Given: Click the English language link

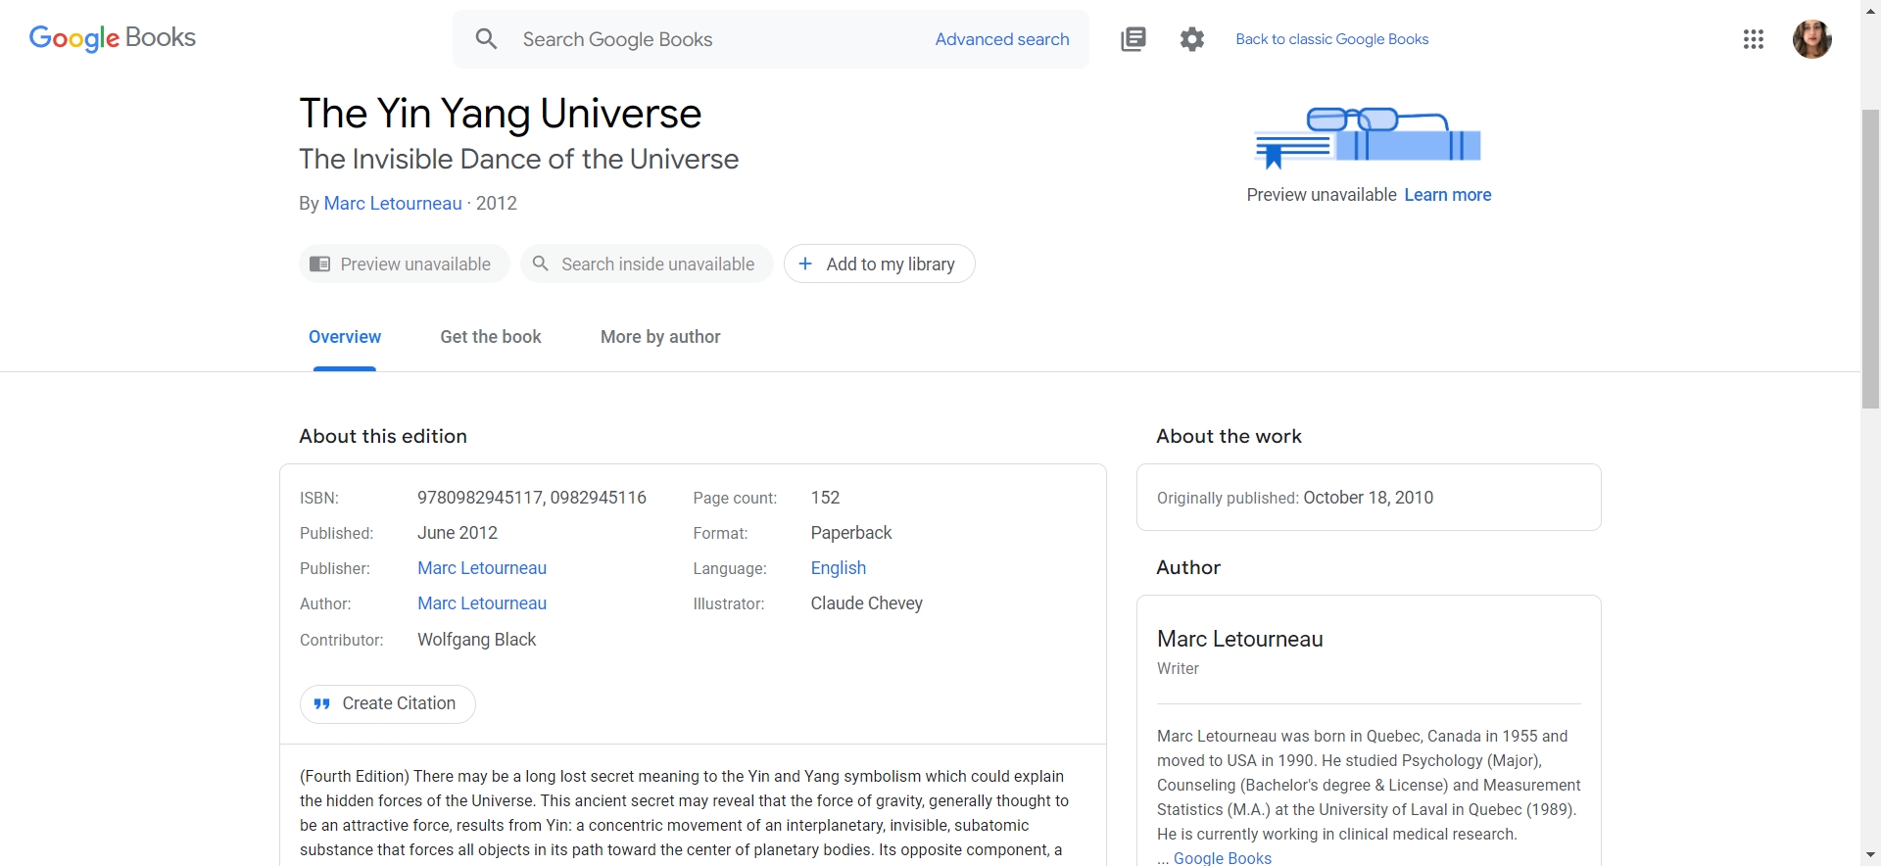Looking at the screenshot, I should coord(838,568).
